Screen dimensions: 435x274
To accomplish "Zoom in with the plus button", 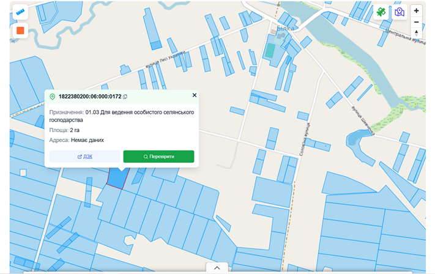I will pos(416,11).
